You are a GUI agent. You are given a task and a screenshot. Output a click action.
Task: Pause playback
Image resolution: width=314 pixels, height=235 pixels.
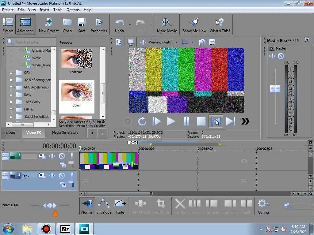click(x=186, y=121)
